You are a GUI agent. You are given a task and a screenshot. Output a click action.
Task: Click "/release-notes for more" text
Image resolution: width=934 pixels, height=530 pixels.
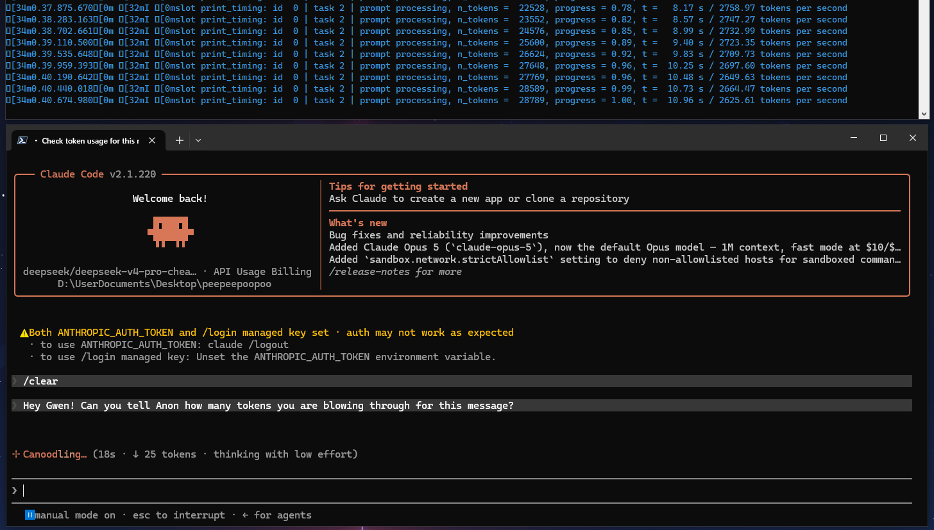click(395, 272)
